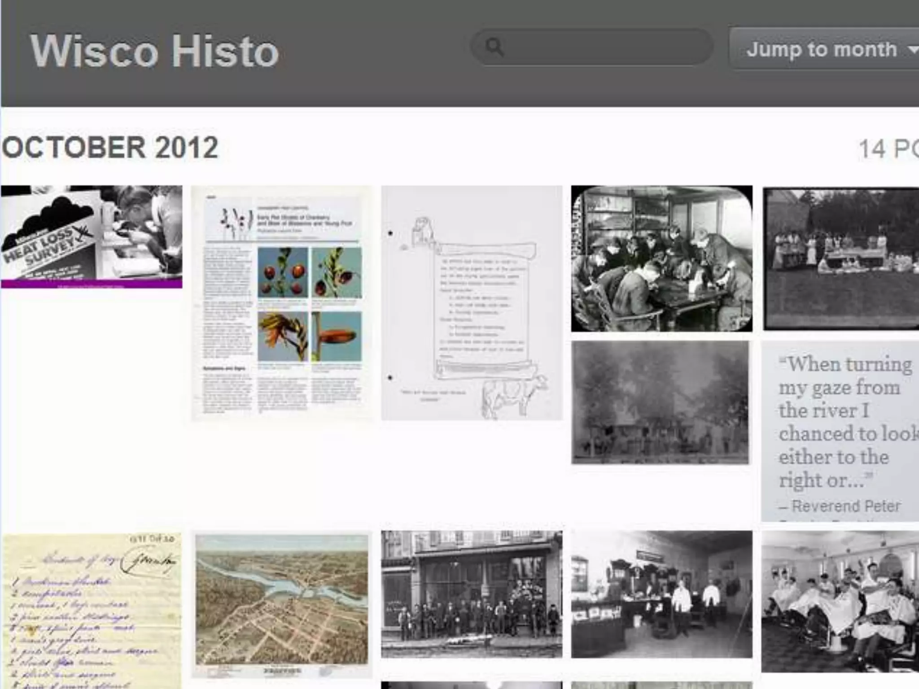Open the cranberry fruit illustration page thumbnail
The height and width of the screenshot is (689, 919).
[282, 303]
